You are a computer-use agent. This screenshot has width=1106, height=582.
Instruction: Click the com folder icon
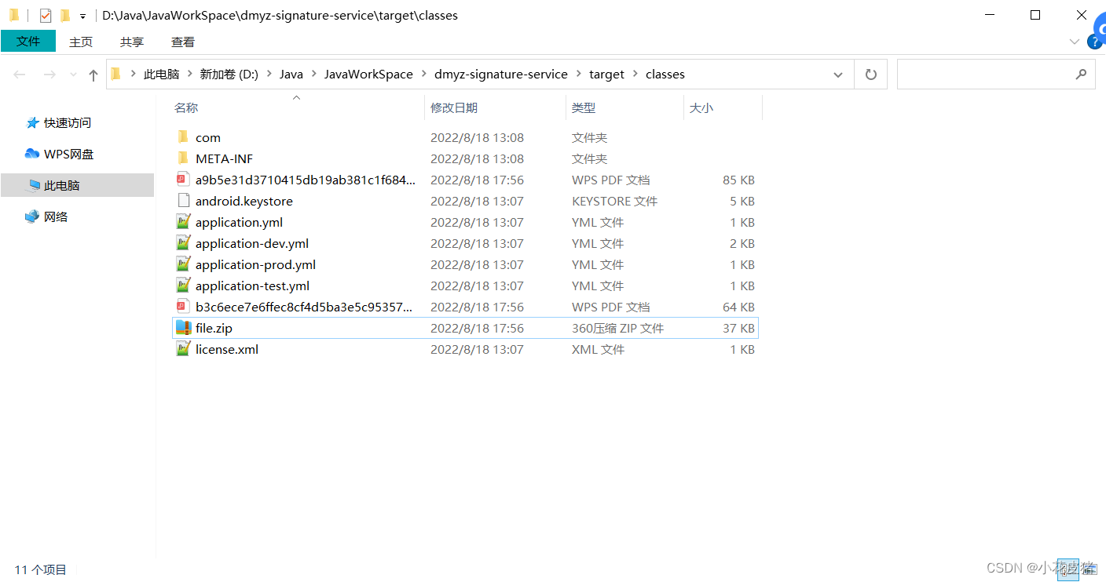(183, 137)
